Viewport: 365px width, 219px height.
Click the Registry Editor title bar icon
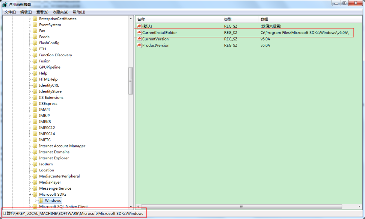point(5,4)
